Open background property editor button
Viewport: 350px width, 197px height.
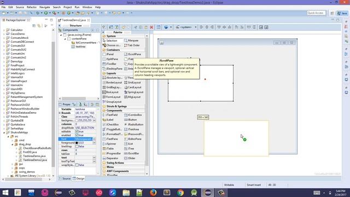point(94,120)
